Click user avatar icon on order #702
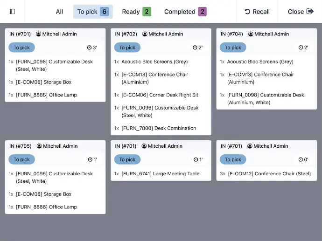This screenshot has height=241, width=322. click(145, 34)
